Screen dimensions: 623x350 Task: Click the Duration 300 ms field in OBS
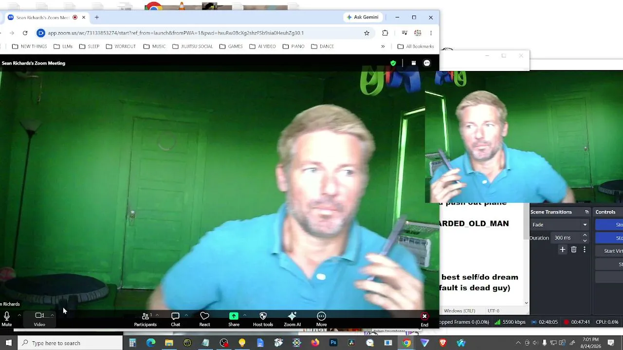click(566, 238)
